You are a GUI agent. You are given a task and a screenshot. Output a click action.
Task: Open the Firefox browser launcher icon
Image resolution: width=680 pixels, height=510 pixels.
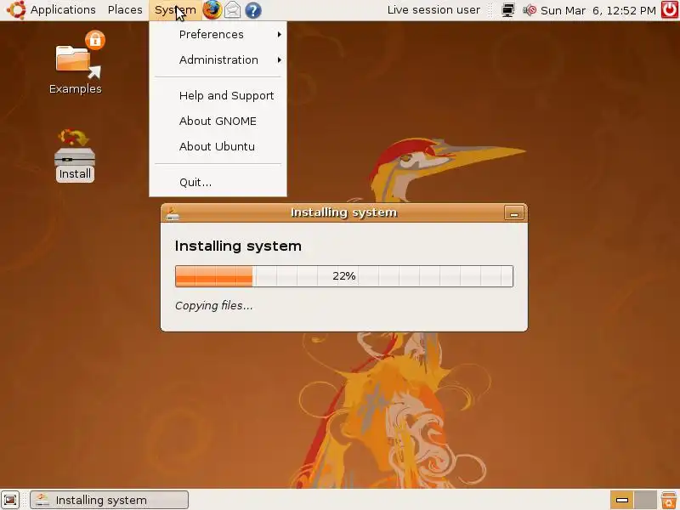point(212,10)
